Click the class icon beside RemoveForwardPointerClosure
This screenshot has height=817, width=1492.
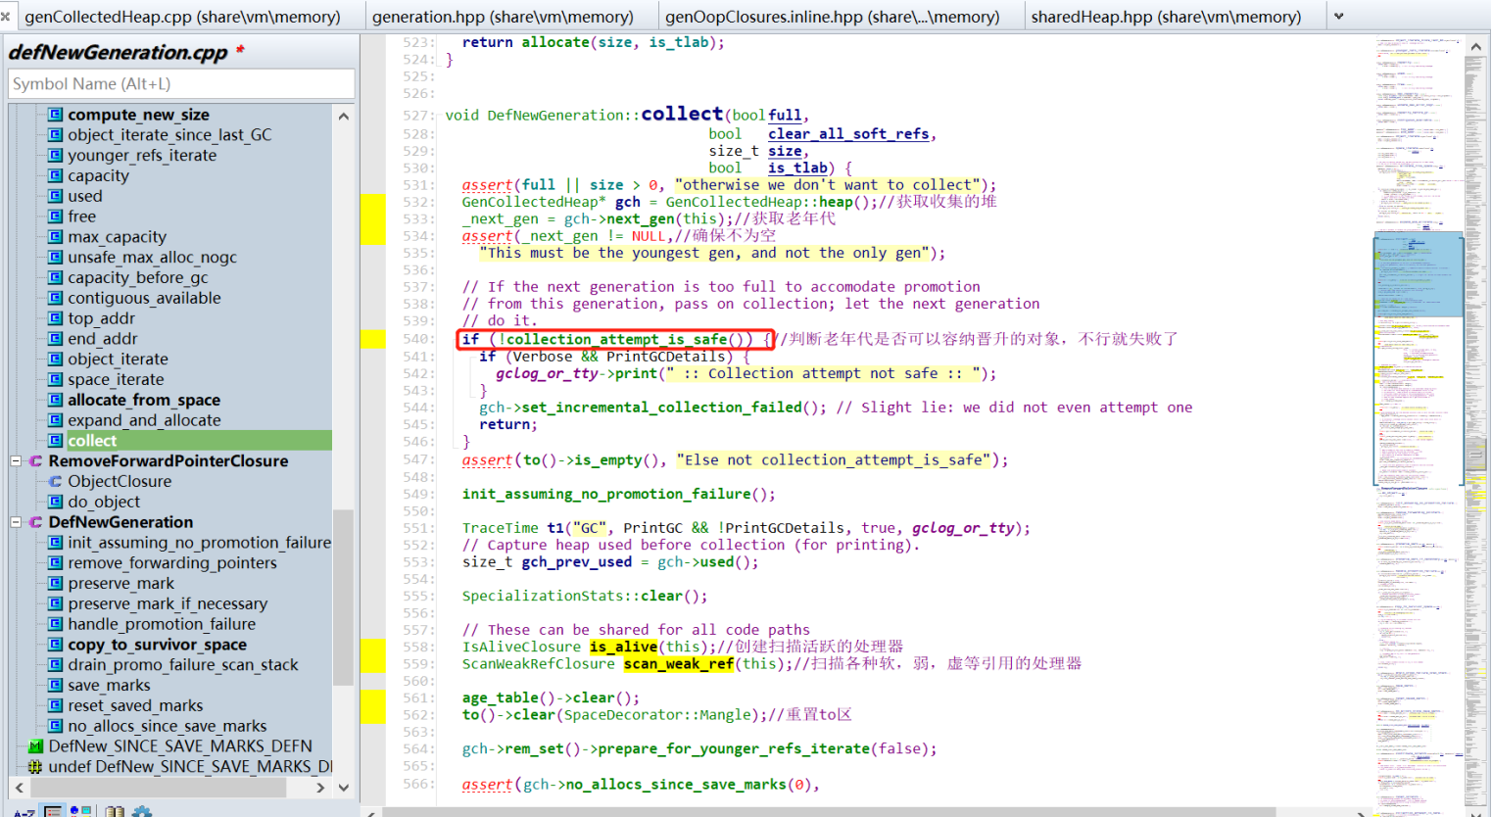(x=36, y=460)
